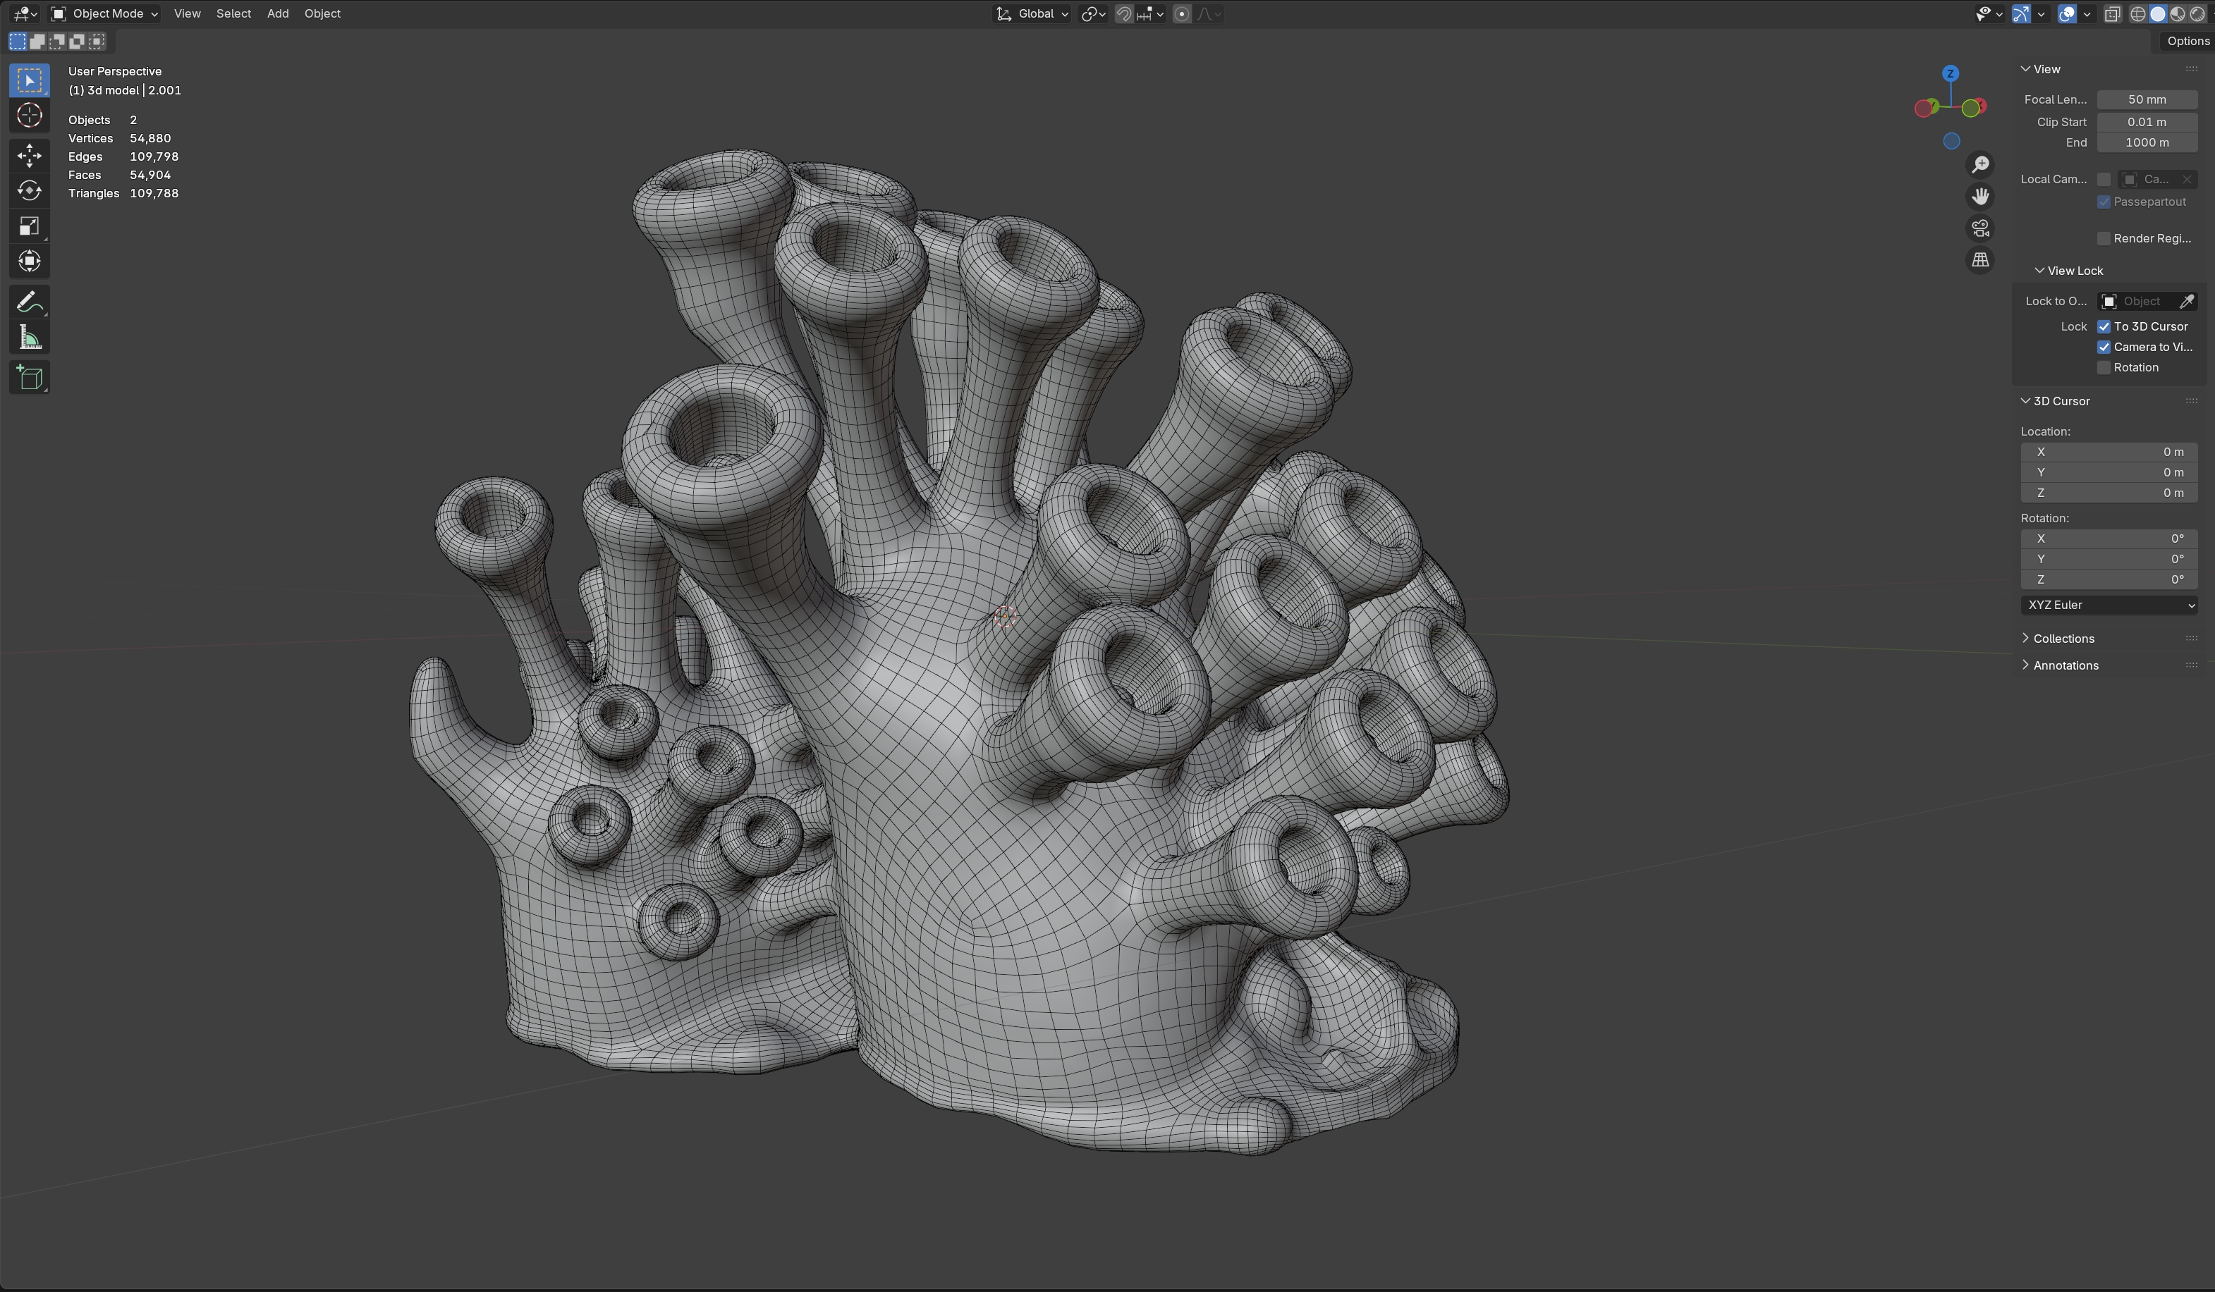The width and height of the screenshot is (2215, 1292).
Task: Click the Options button
Action: click(2187, 42)
